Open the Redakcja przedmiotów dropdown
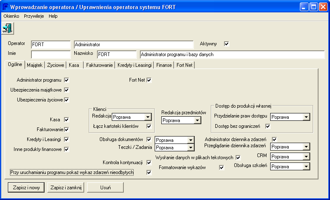The width and height of the screenshot is (330, 200). tap(181, 120)
